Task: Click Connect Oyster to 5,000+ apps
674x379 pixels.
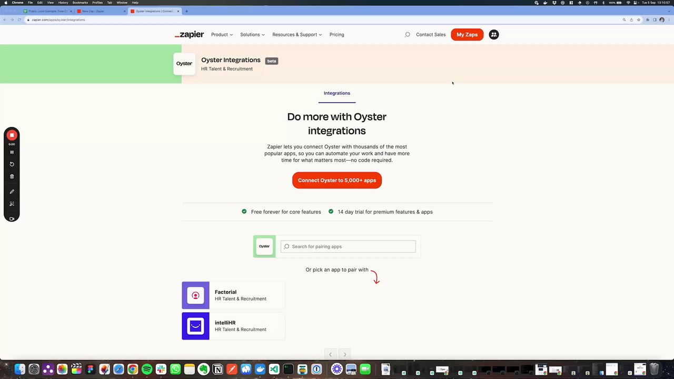Action: pos(337,180)
